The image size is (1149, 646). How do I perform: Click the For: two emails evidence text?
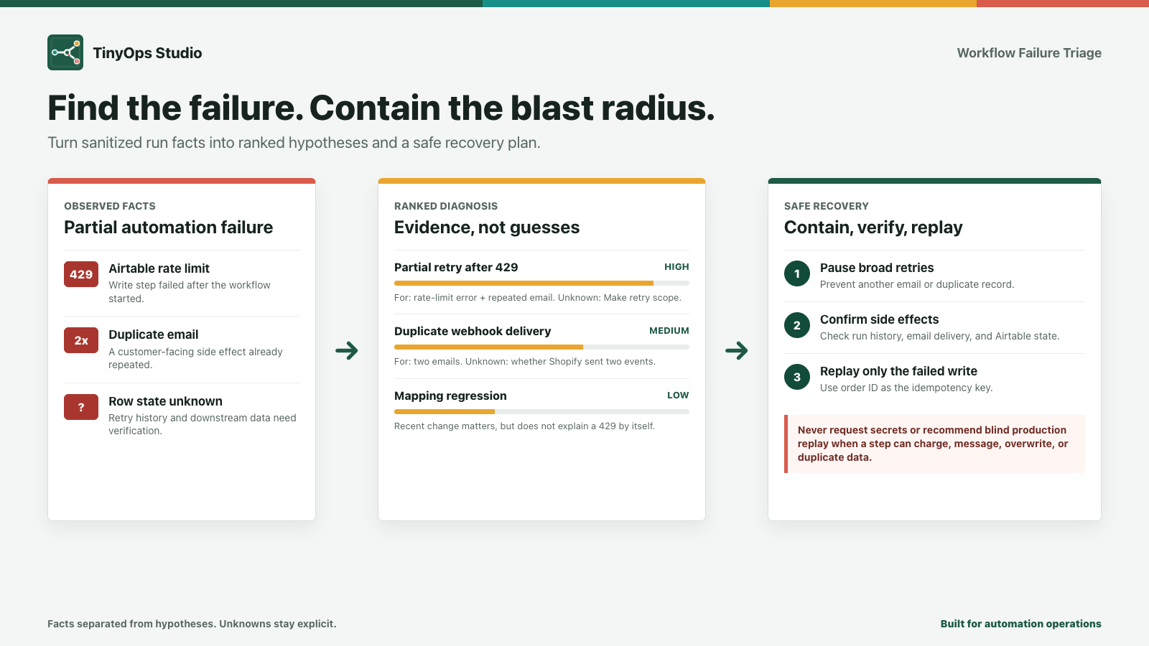(x=525, y=361)
